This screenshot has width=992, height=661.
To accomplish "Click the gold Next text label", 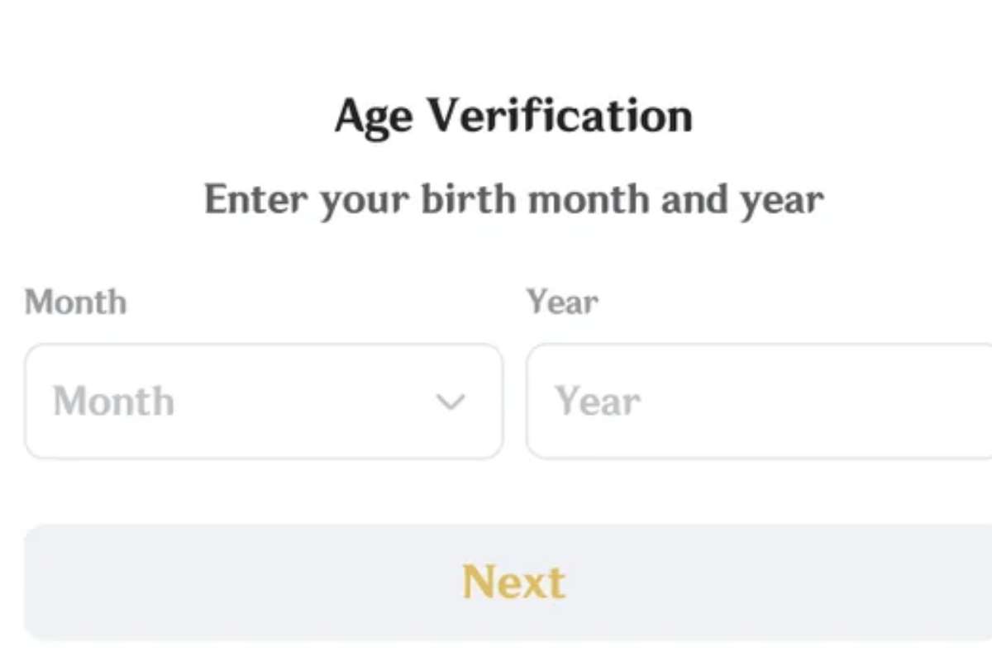I will (513, 583).
